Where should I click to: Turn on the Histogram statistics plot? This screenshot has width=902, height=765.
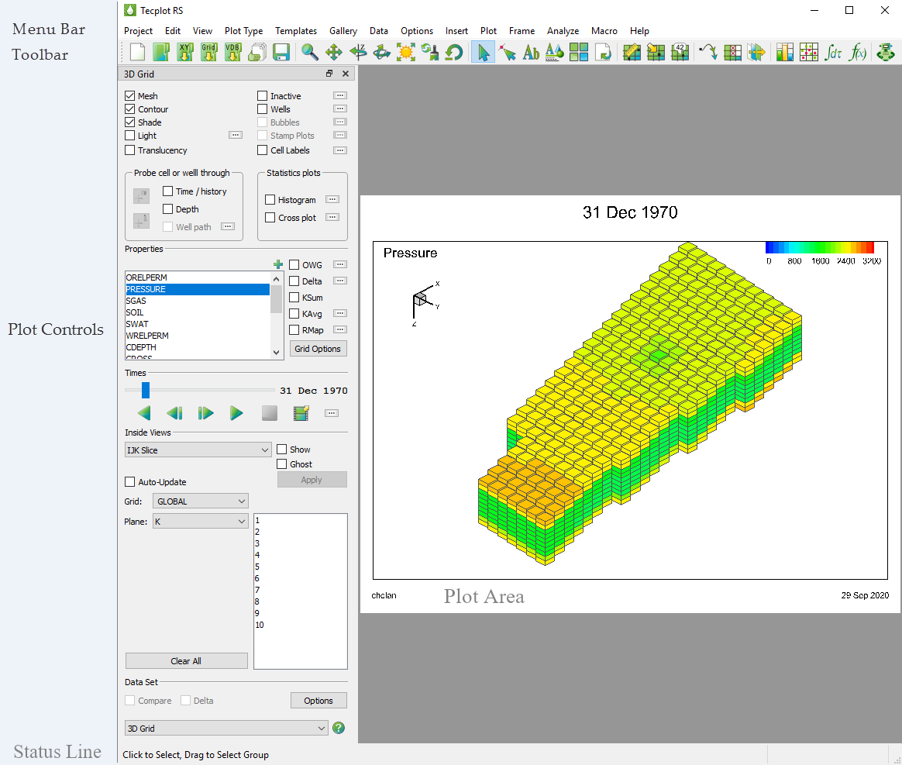[270, 200]
